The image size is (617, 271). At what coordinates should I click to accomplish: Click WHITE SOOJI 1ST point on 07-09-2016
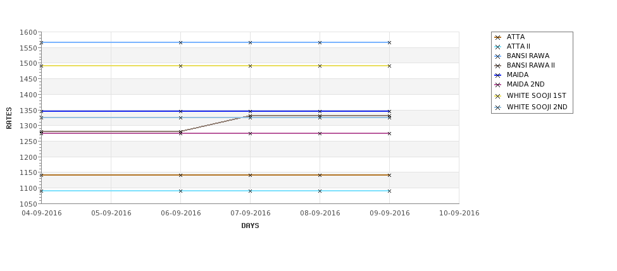[250, 66]
